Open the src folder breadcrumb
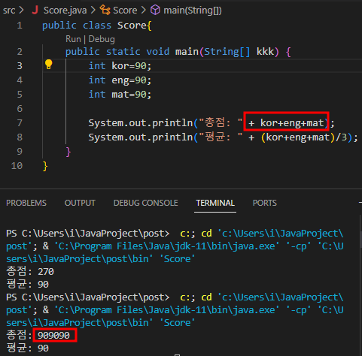Screen dimensions: 362x356 coord(9,11)
